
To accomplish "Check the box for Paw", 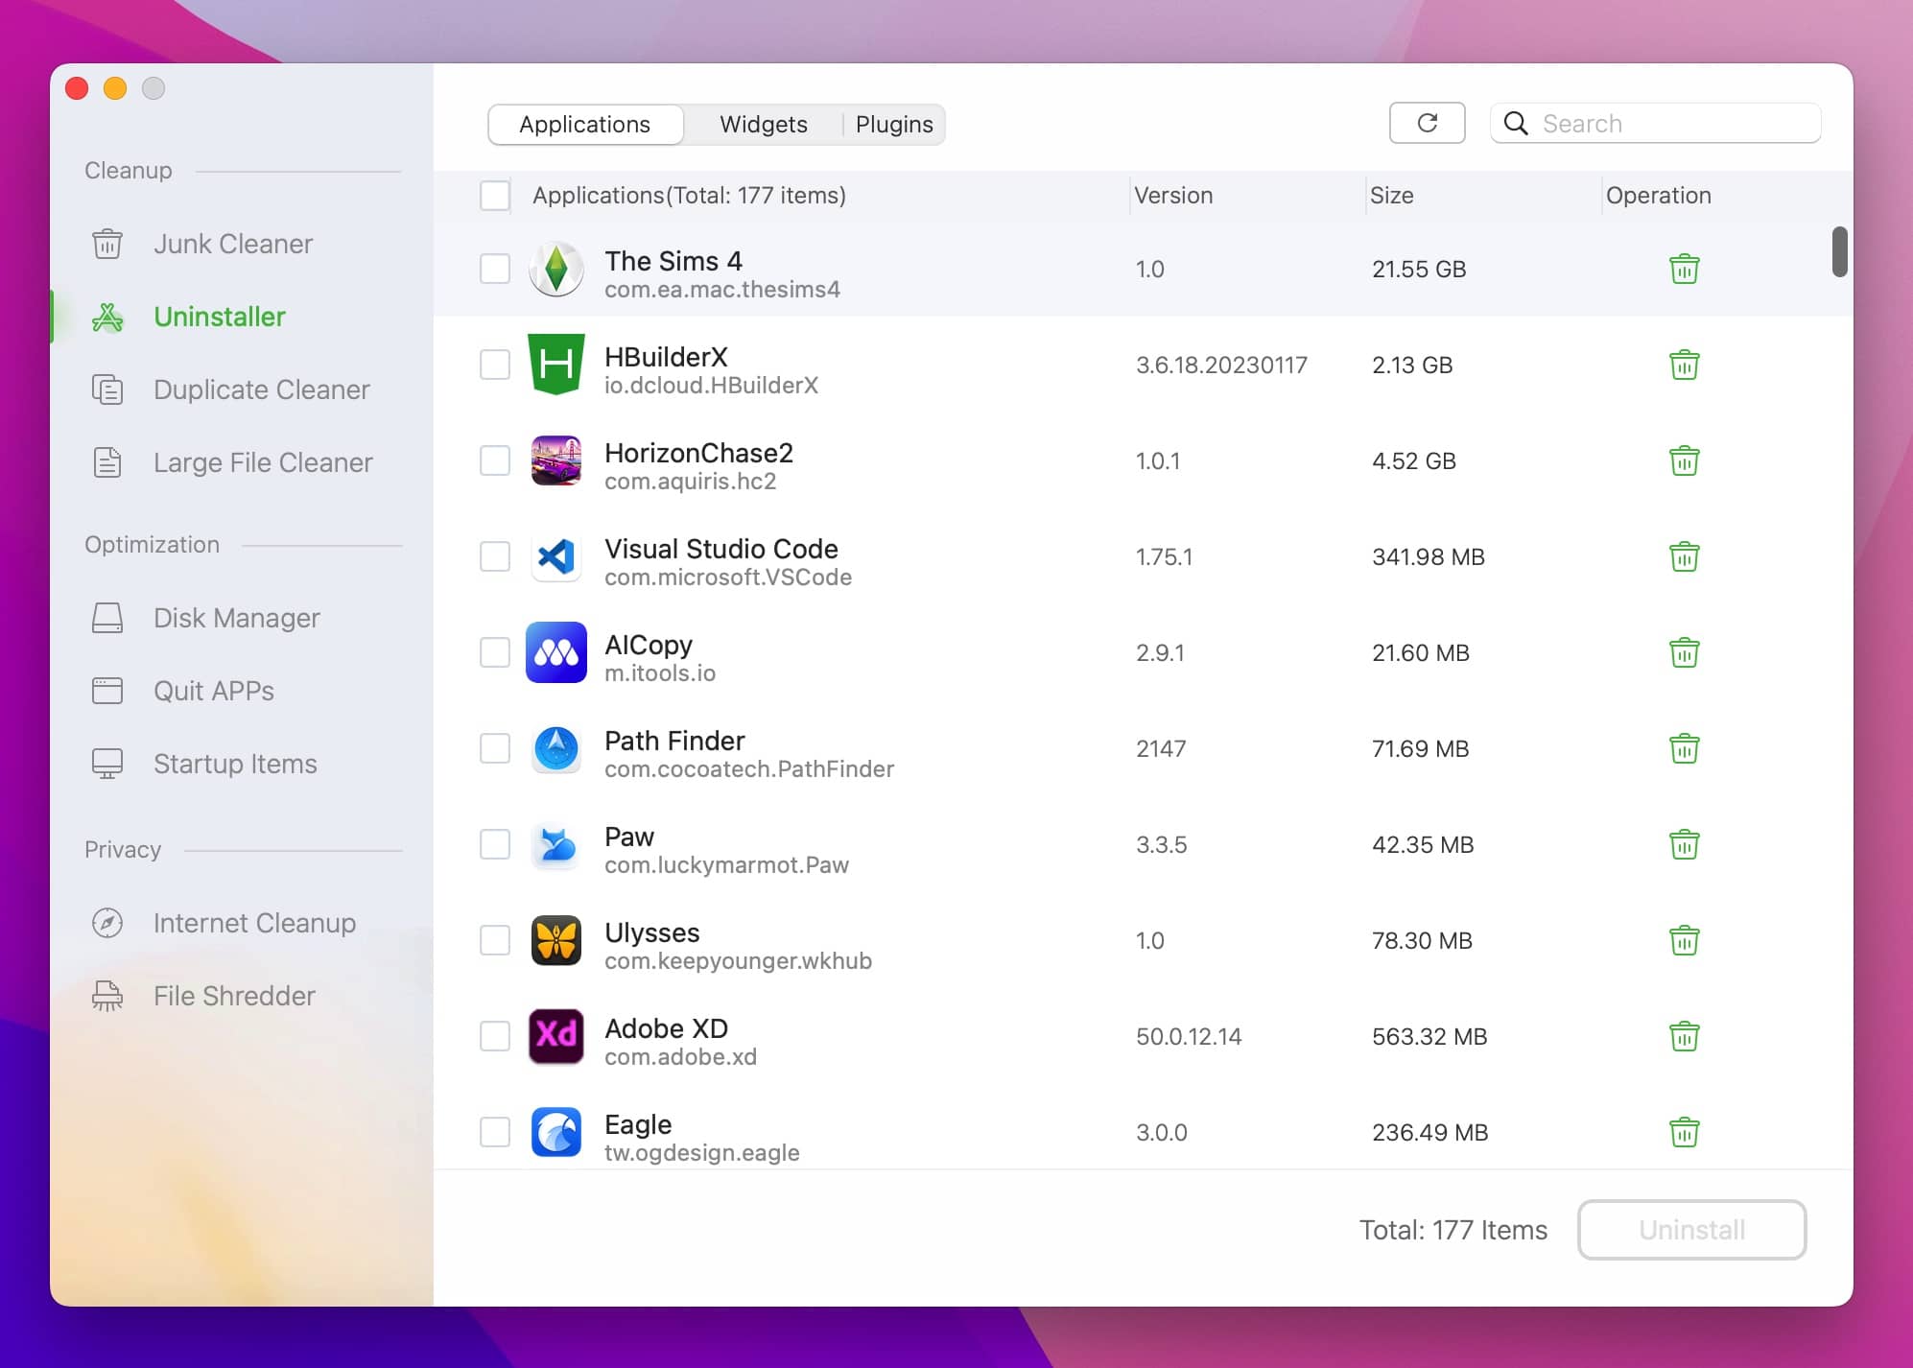I will point(495,844).
